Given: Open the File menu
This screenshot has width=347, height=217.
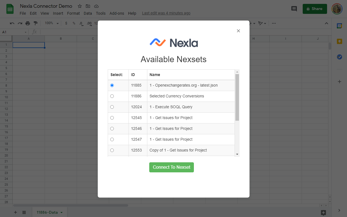Looking at the screenshot, I should (x=23, y=13).
